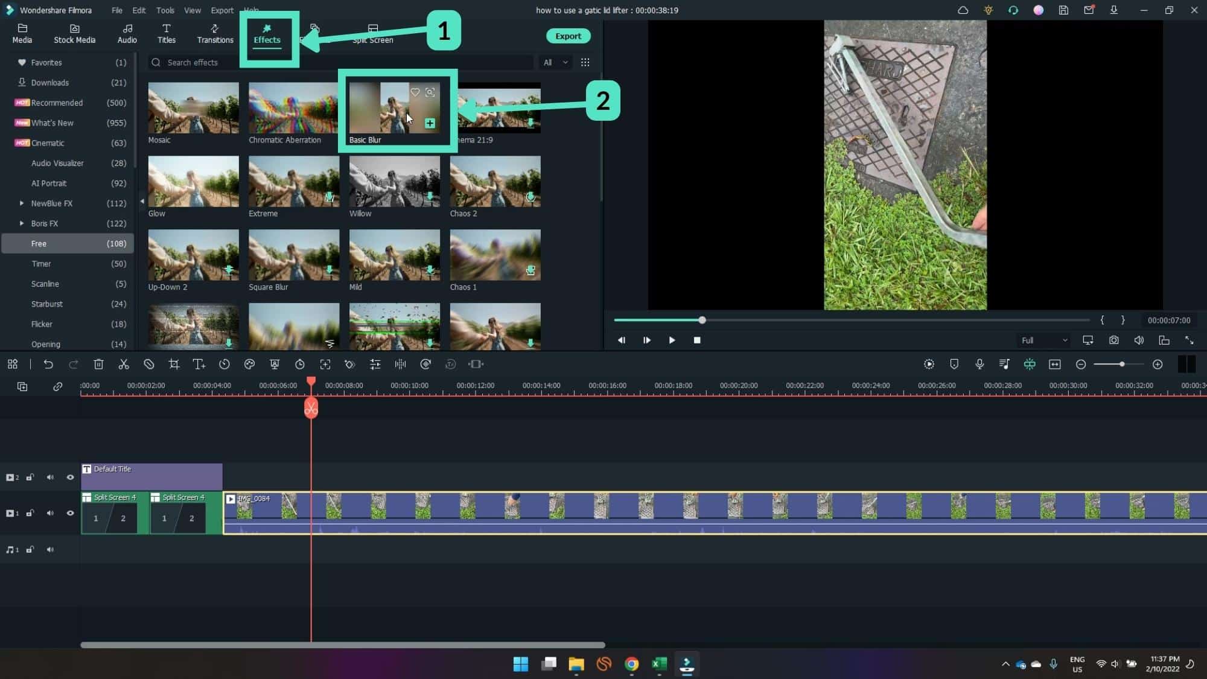1207x679 pixels.
Task: Adjust preview volume speaker icon
Action: pos(1139,340)
